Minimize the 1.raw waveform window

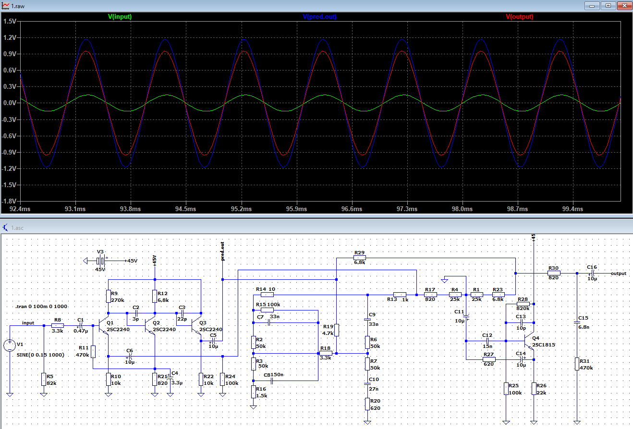click(592, 5)
